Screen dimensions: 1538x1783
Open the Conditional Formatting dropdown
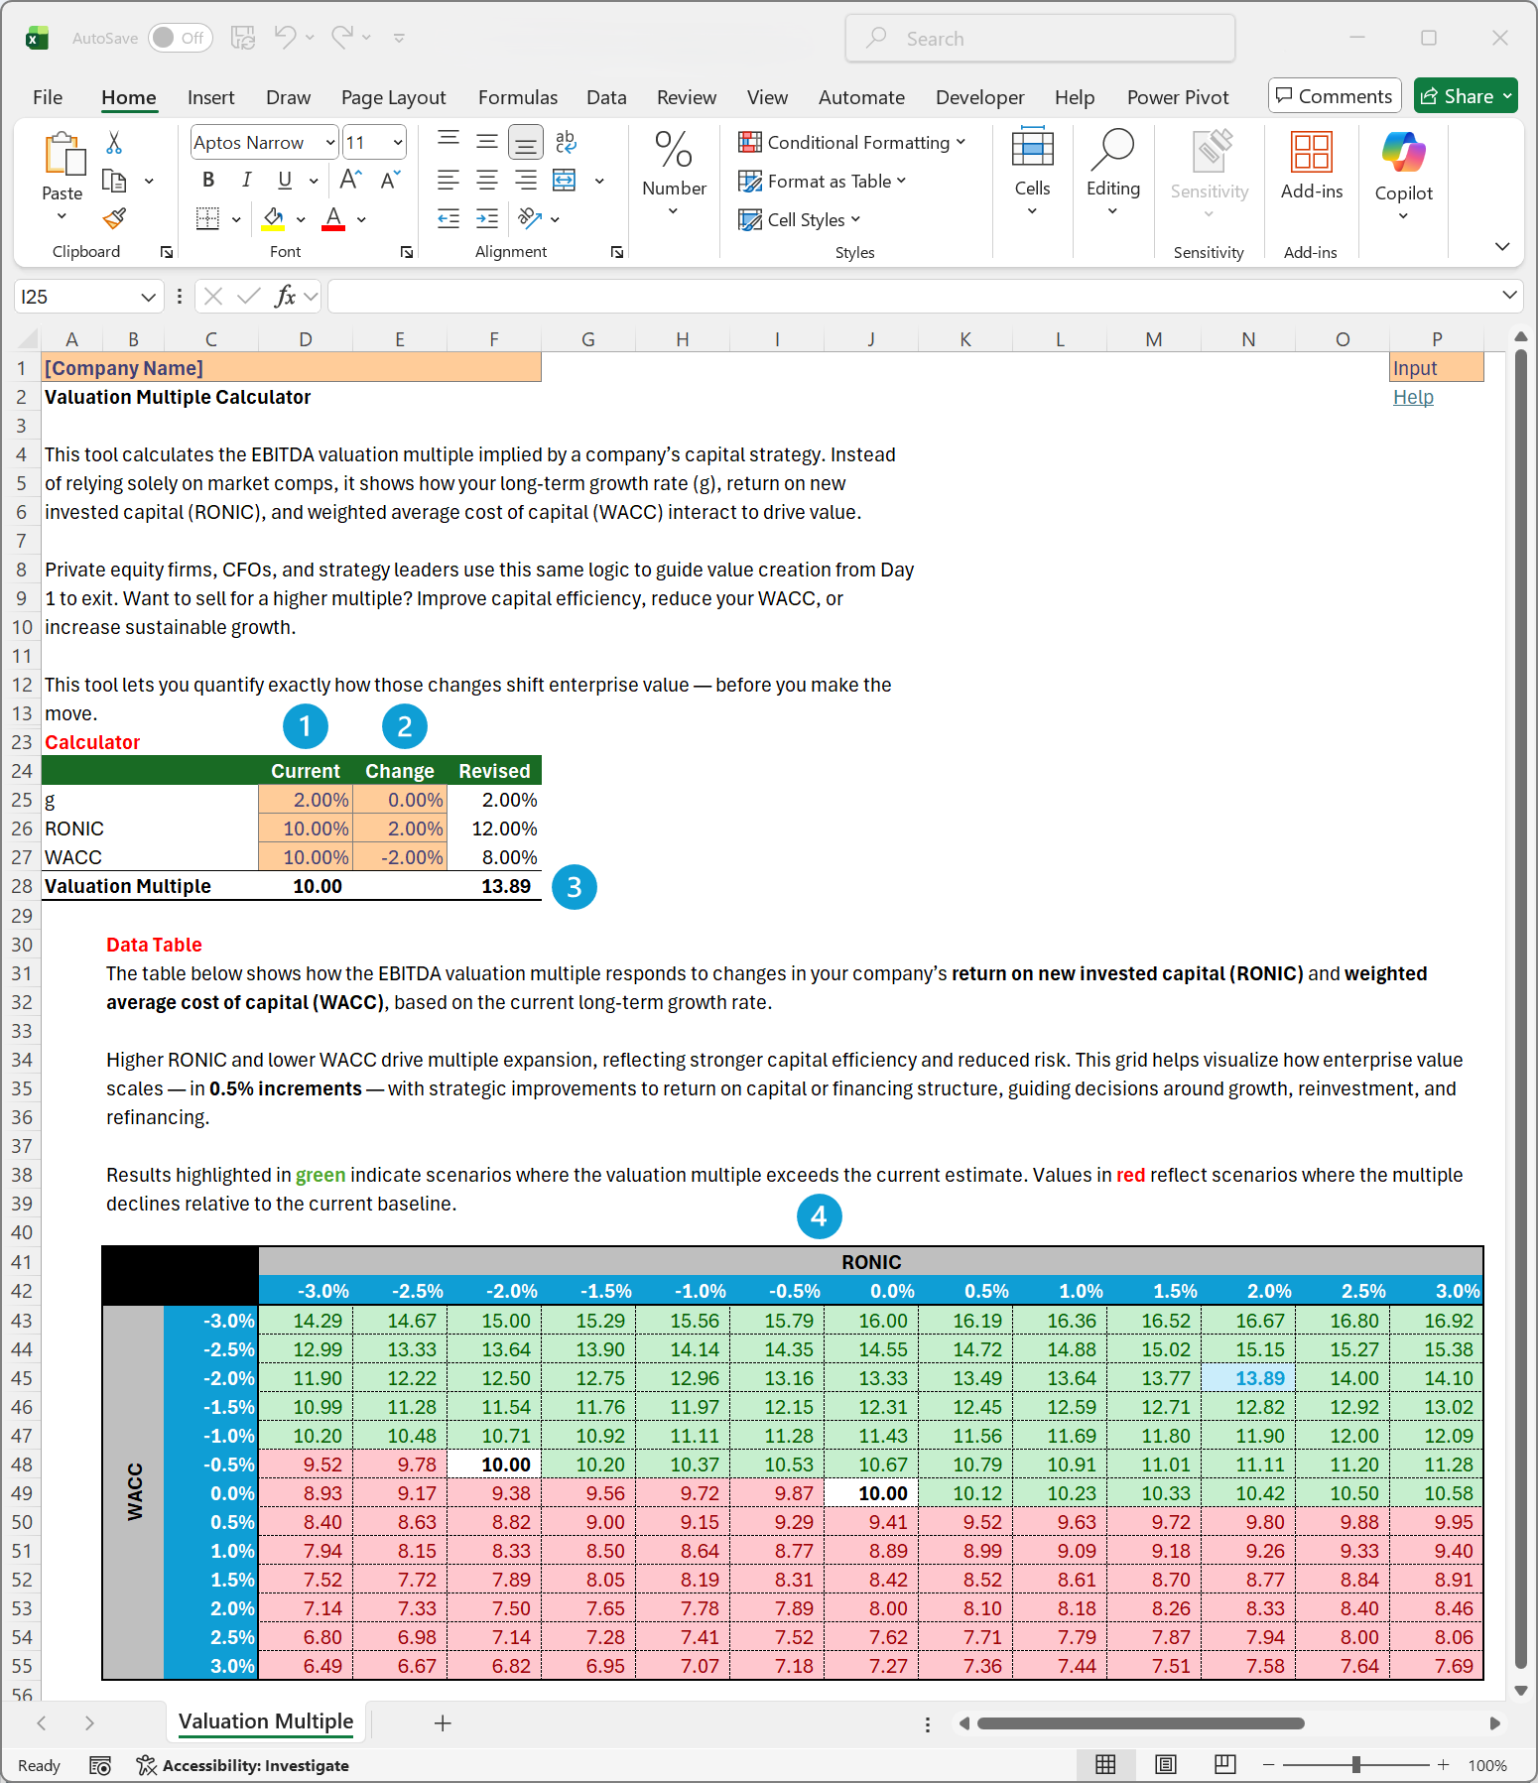click(851, 143)
